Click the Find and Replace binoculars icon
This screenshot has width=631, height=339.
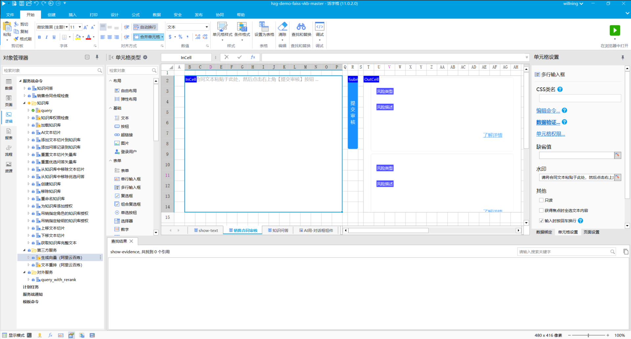(301, 27)
